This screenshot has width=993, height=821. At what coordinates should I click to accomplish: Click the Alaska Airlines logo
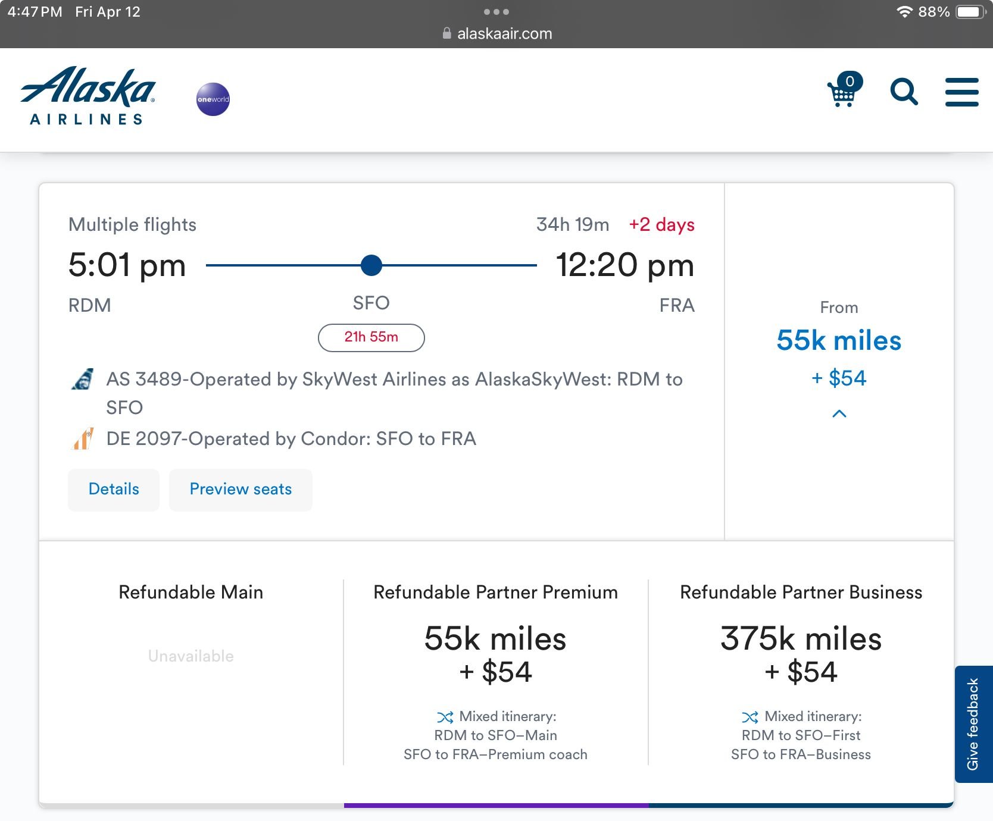88,96
